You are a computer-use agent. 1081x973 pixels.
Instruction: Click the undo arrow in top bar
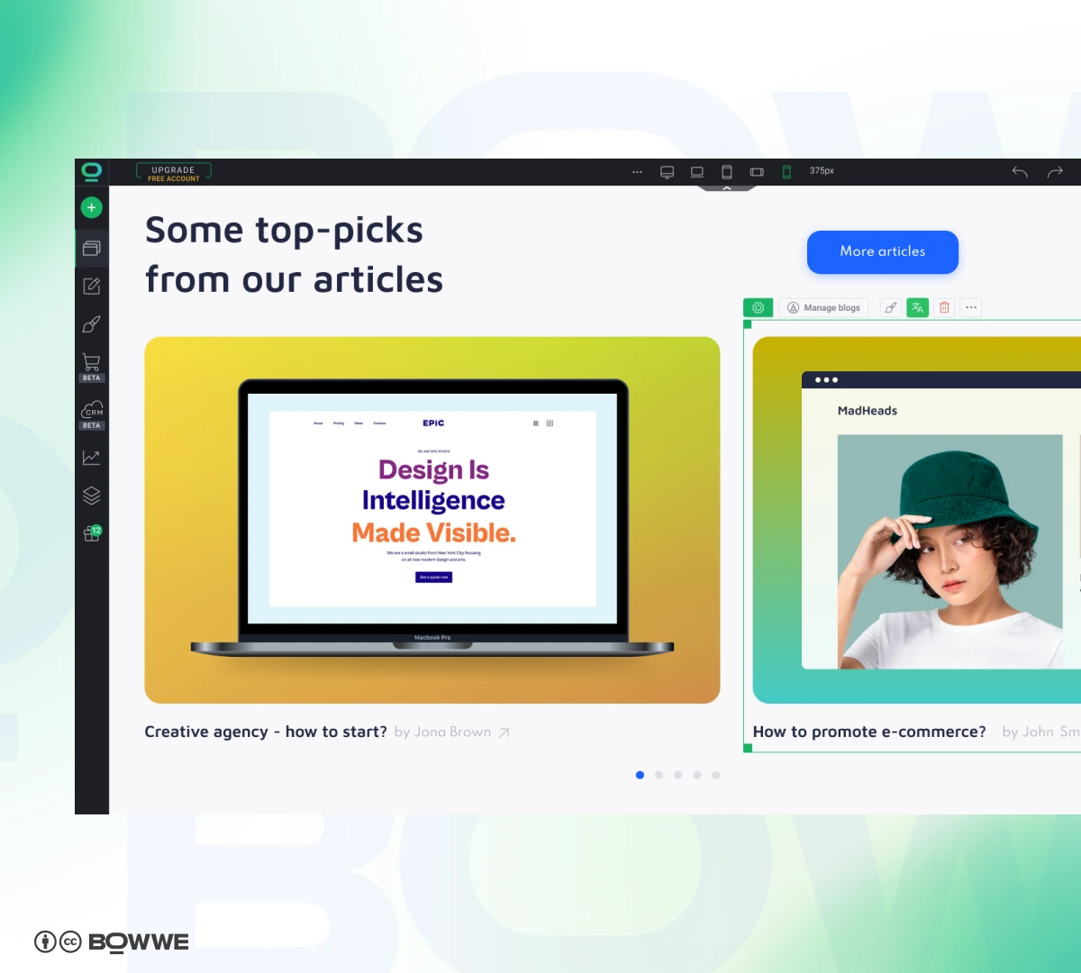coord(1020,171)
